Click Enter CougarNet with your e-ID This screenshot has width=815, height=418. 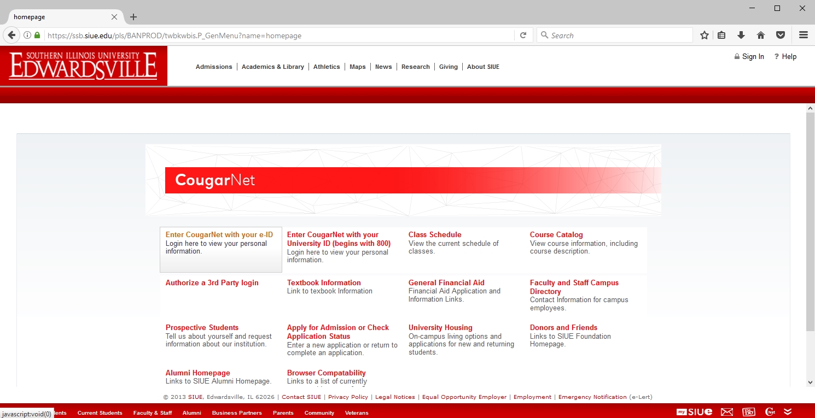219,235
